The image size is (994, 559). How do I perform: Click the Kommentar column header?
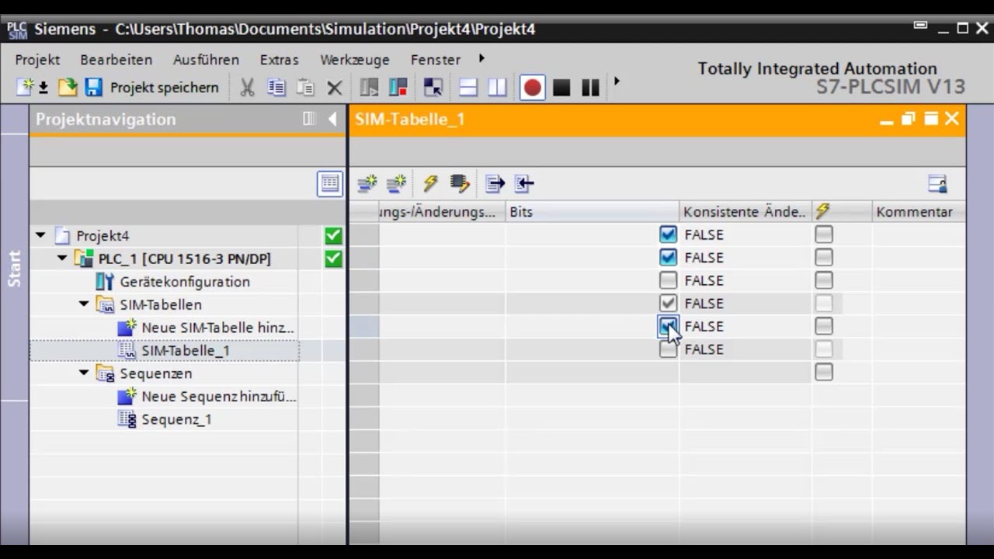[919, 212]
